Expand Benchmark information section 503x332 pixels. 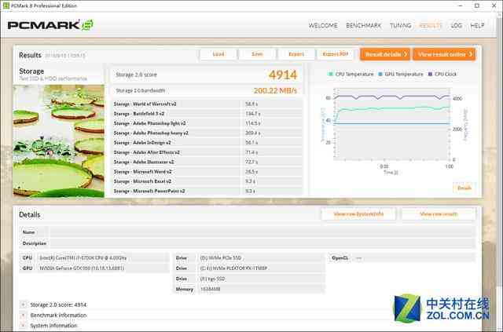pos(24,315)
